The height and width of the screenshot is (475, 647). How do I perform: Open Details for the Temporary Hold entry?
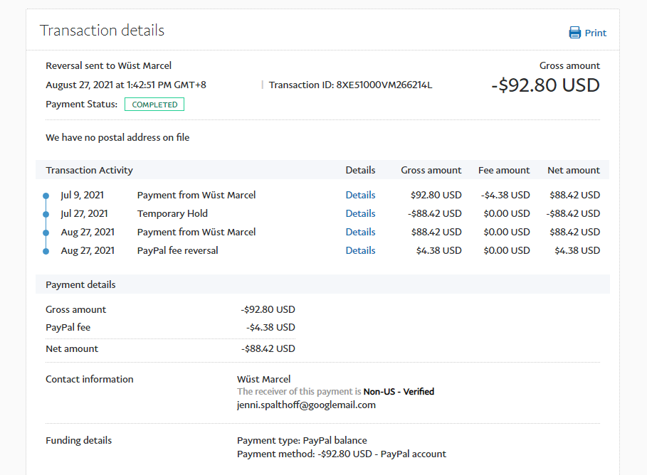point(360,213)
